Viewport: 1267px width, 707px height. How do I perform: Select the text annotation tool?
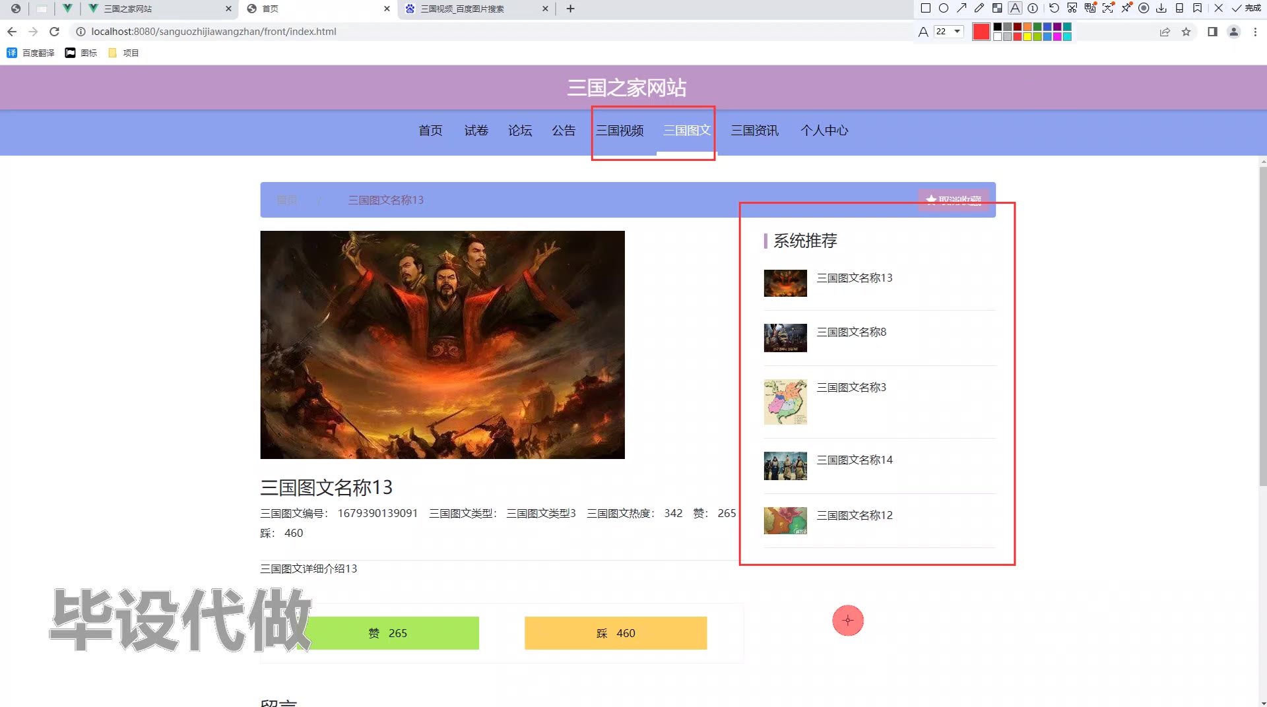click(x=1015, y=9)
